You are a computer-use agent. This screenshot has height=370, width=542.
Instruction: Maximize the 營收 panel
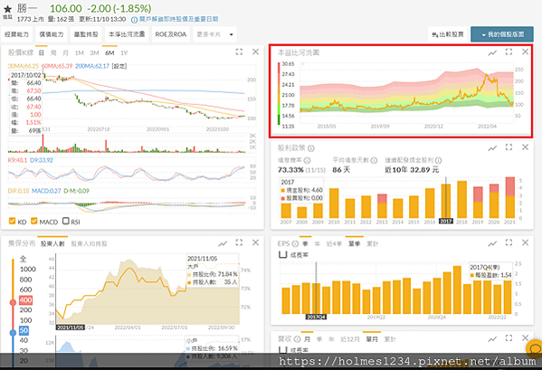509,337
